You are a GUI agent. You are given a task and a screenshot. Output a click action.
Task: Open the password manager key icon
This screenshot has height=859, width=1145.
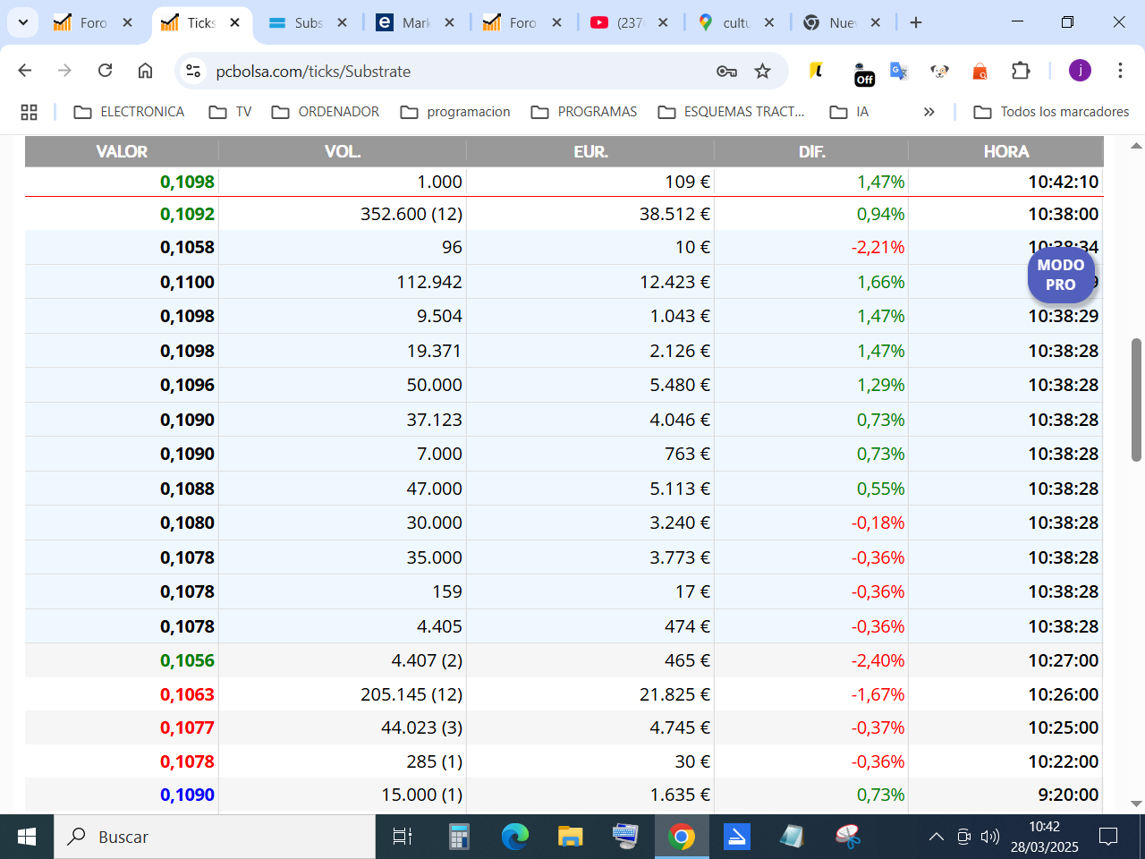point(726,71)
